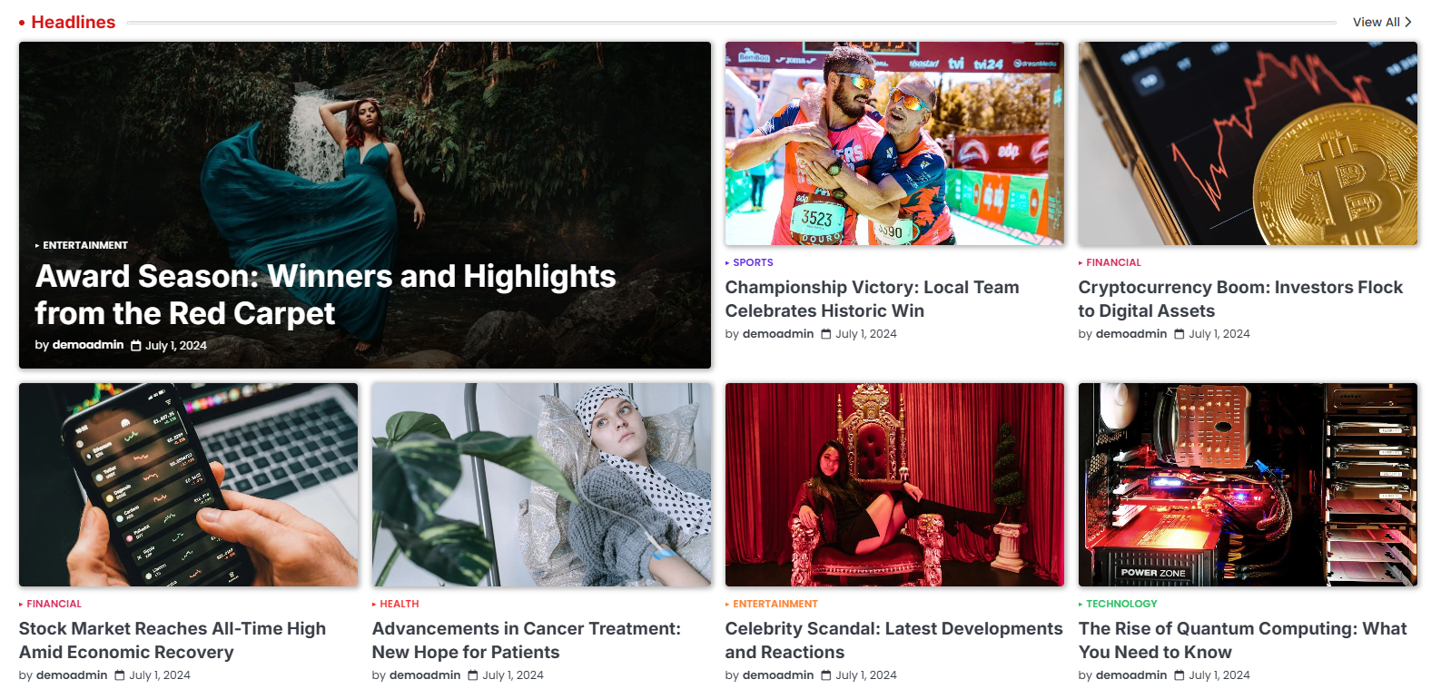
Task: Click calendar icon under Cancer Treatment article
Action: pos(473,675)
